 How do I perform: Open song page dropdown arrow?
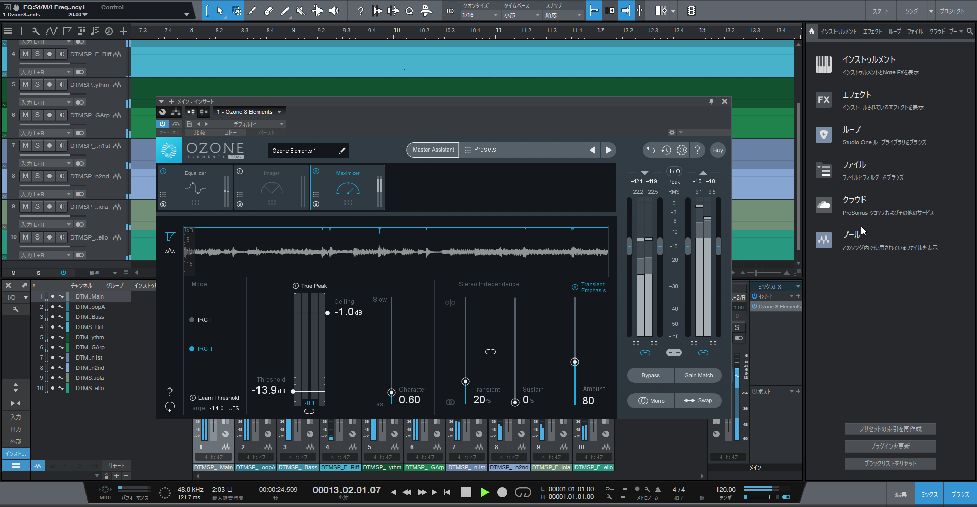[931, 11]
